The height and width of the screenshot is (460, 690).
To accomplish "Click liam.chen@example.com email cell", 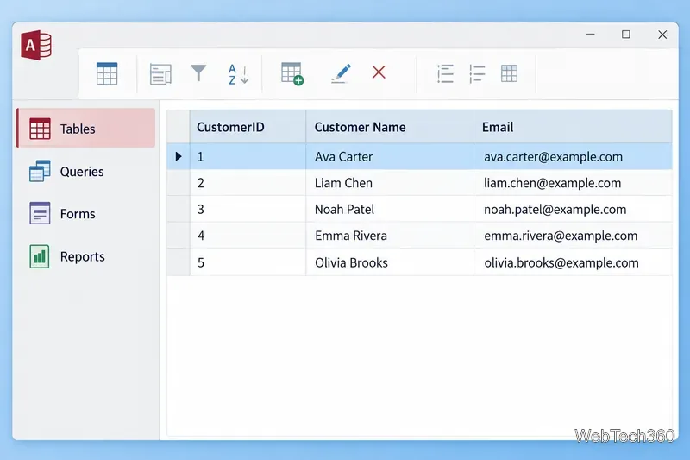I will point(573,183).
